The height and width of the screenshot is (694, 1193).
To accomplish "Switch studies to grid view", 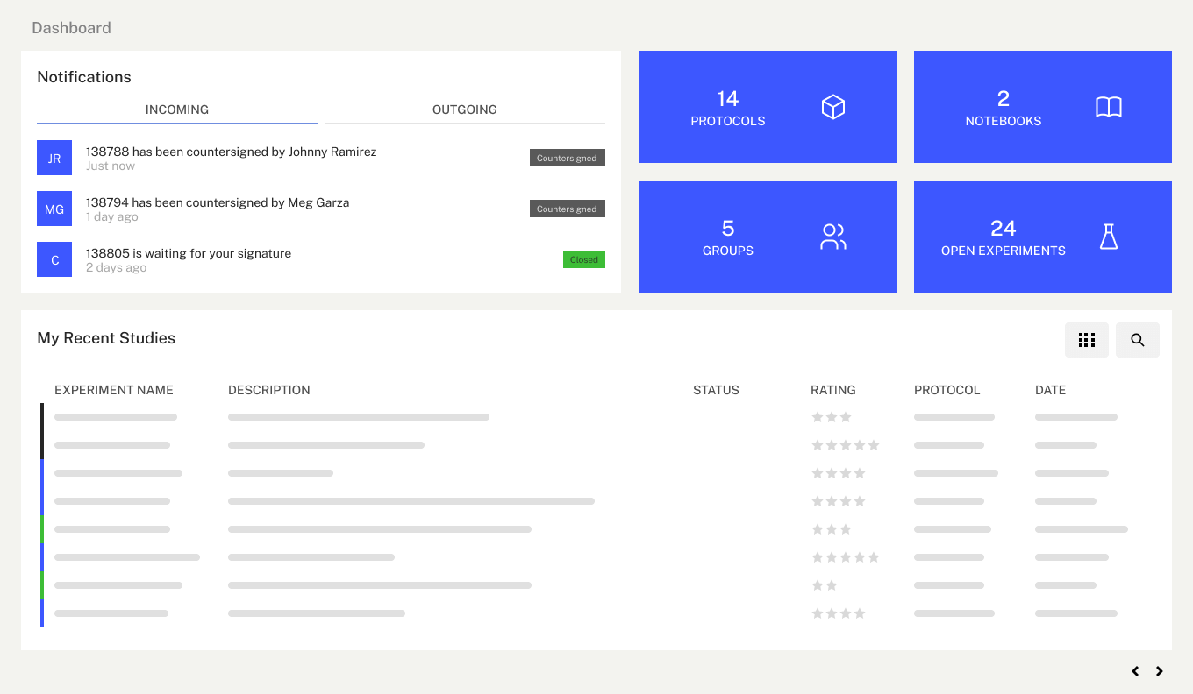I will [x=1087, y=340].
